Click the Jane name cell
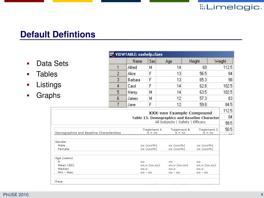The image size is (264, 198). tap(137, 105)
